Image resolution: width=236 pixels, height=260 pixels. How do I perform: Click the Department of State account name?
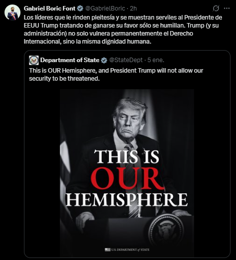click(x=70, y=60)
